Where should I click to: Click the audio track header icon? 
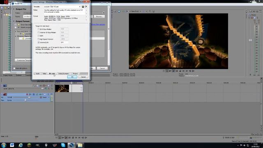5,94
